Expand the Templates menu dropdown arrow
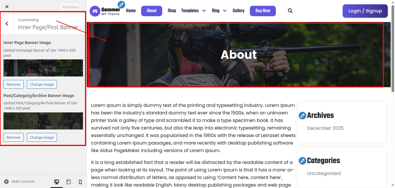 204,11
